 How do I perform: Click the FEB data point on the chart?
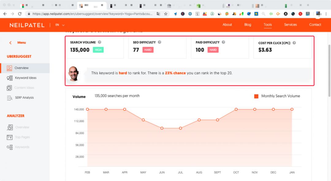(87, 109)
